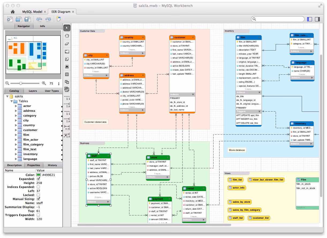
Task: Uncheck the Manual Sizing checkbox
Action: [38, 199]
